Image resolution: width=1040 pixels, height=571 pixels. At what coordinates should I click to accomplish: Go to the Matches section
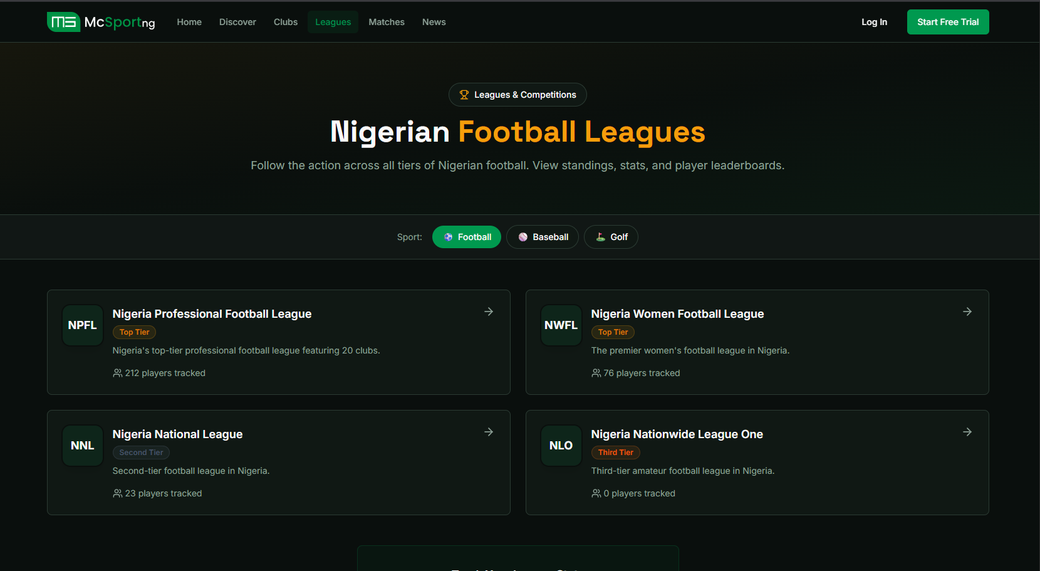pyautogui.click(x=387, y=22)
